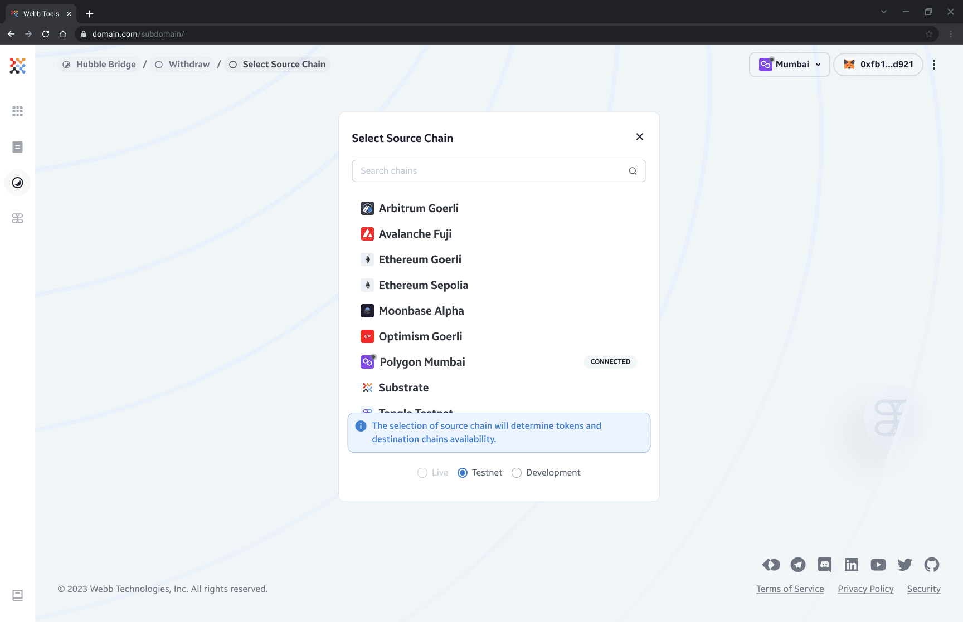Close the Webb Tools browser tab
Viewport: 963px width, 622px height.
pyautogui.click(x=69, y=14)
